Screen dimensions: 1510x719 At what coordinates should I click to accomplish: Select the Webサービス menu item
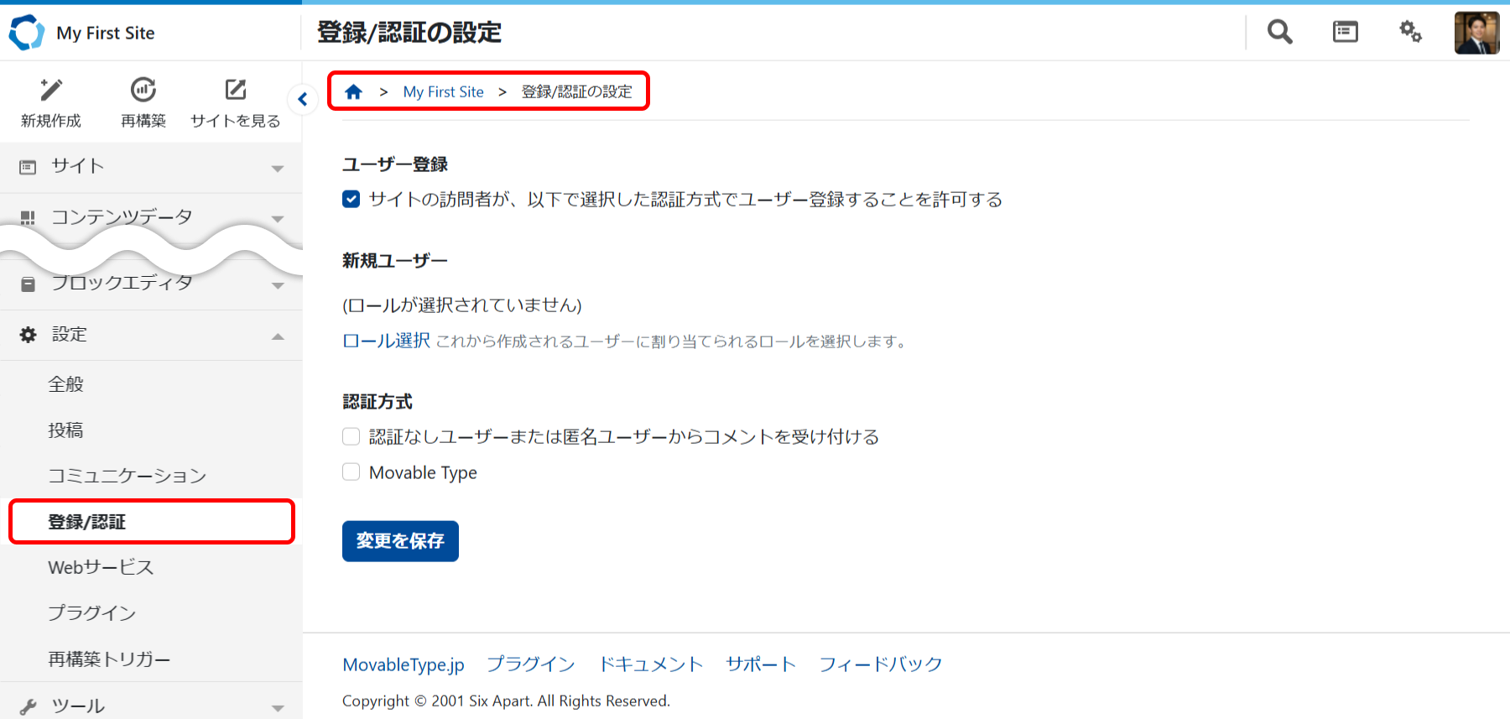pos(101,567)
